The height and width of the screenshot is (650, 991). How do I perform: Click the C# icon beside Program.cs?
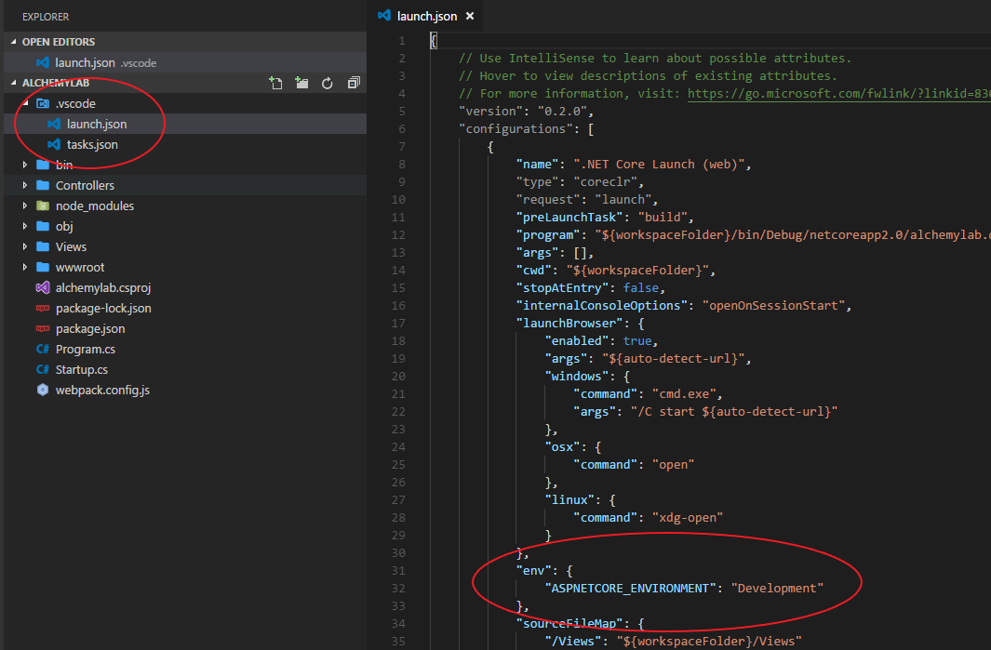[42, 349]
